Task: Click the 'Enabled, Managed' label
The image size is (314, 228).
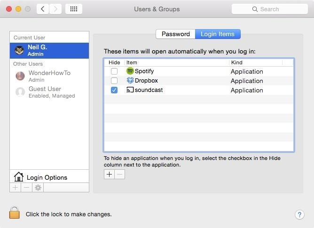Action: point(52,96)
